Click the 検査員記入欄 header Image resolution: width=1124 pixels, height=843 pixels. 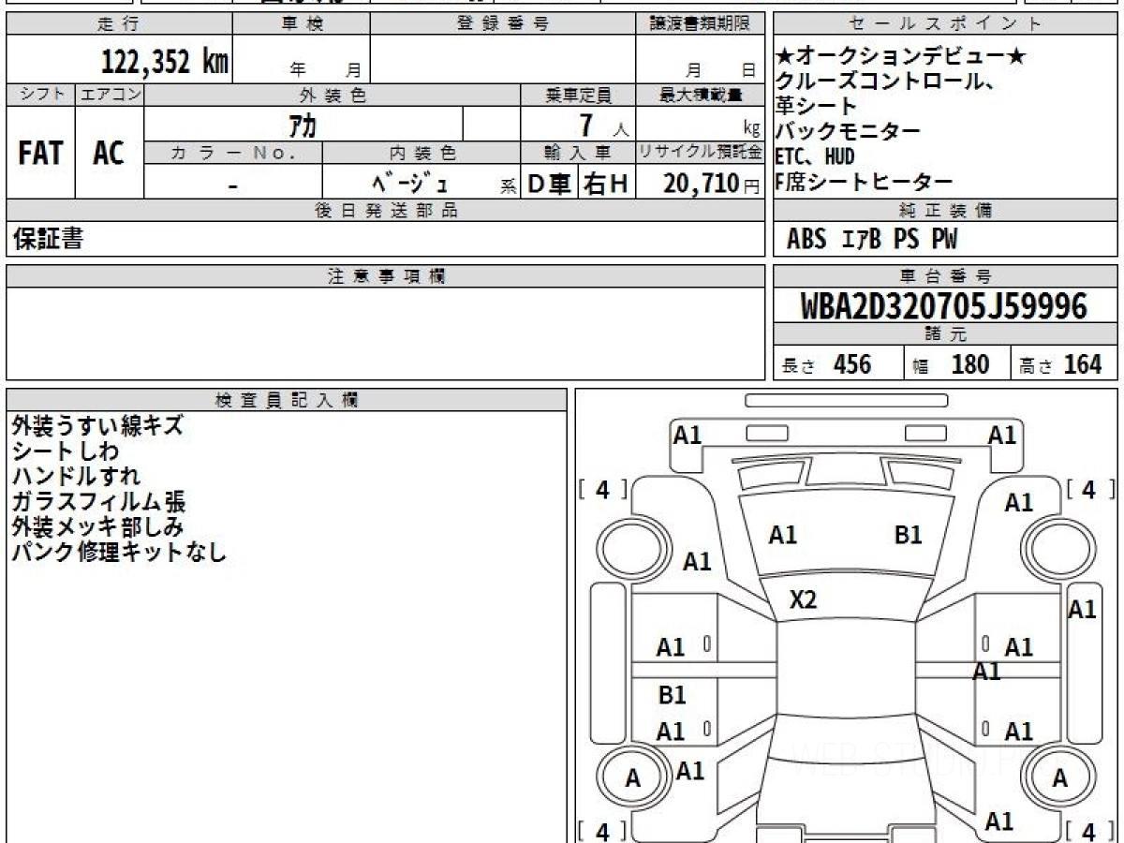point(287,400)
